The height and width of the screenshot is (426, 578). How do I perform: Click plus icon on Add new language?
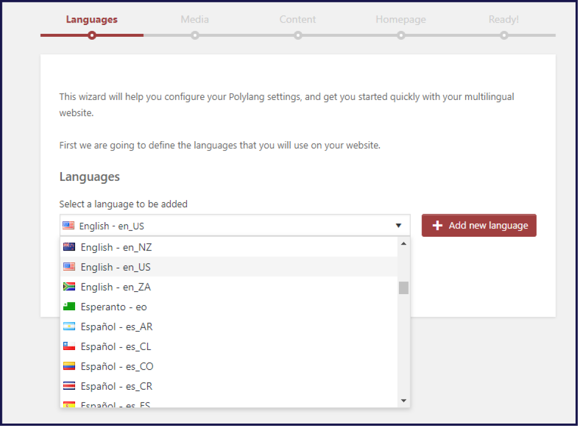click(437, 226)
